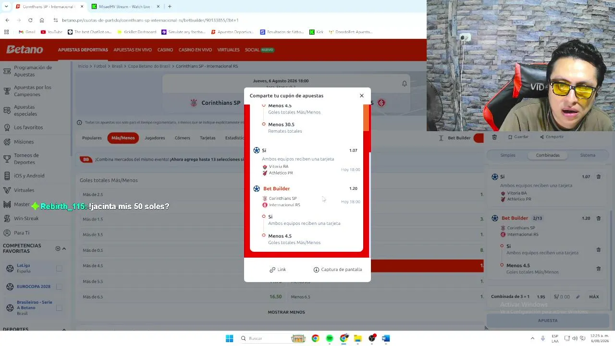The width and height of the screenshot is (615, 346).
Task: Remove the Vitoria BA - Athletico PR selection
Action: [x=599, y=177]
